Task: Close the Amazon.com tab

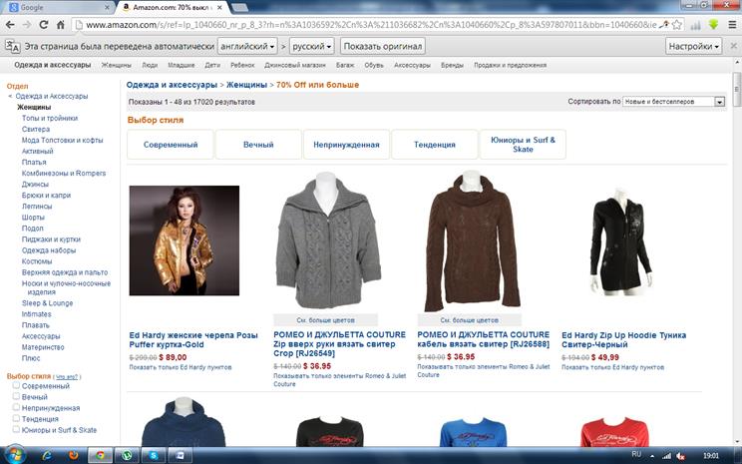Action: coord(219,8)
